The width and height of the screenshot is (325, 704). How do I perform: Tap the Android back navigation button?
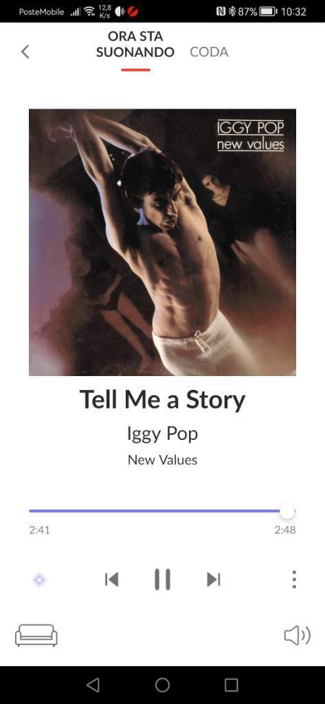tap(93, 685)
